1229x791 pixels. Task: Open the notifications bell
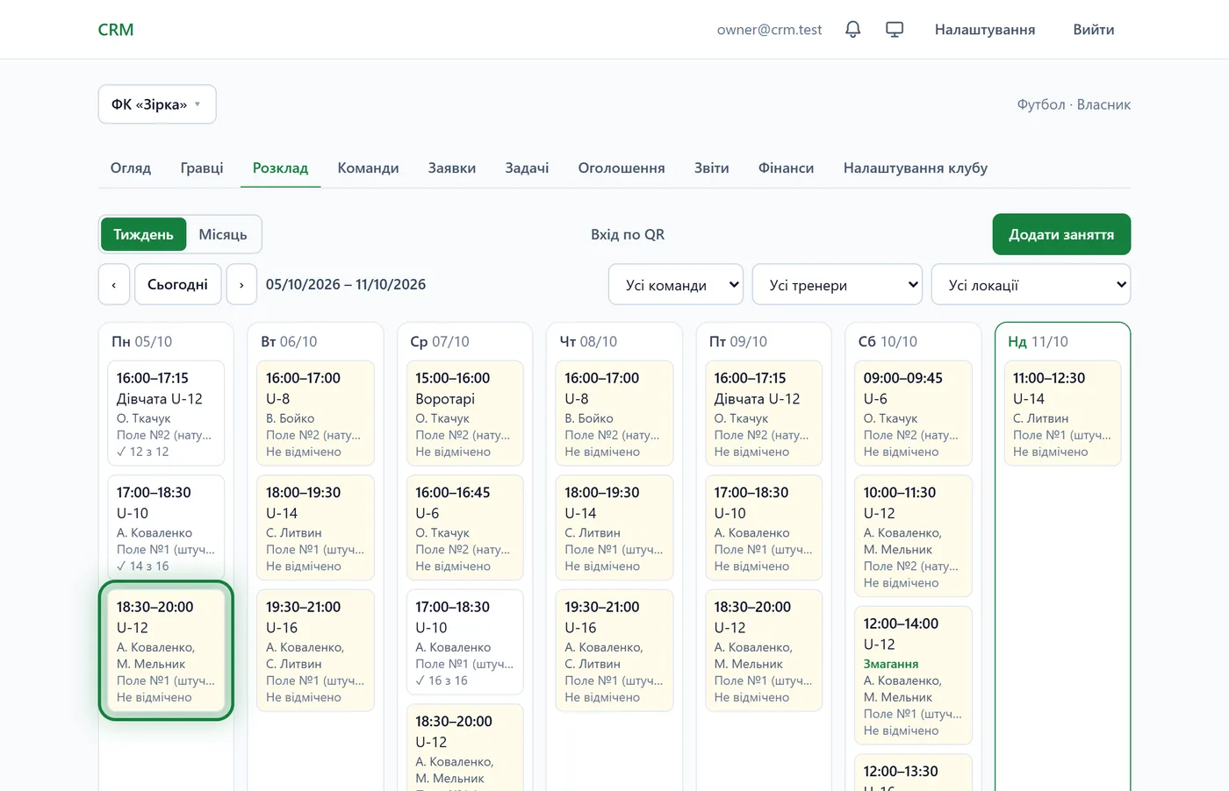[x=852, y=30]
